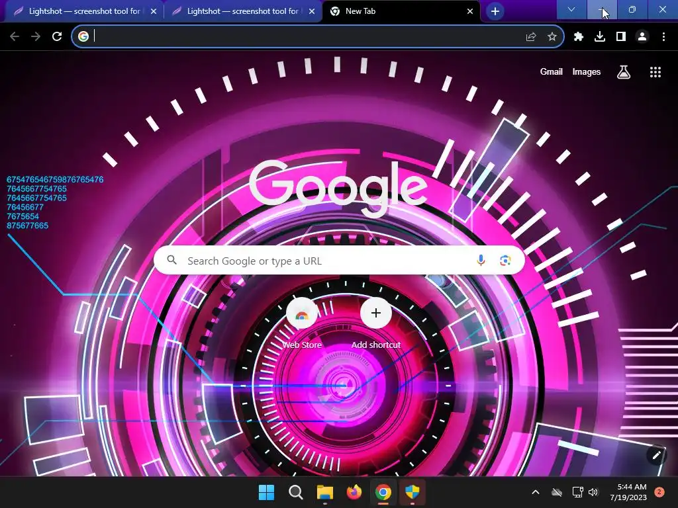Customize this page pencil icon

657,455
